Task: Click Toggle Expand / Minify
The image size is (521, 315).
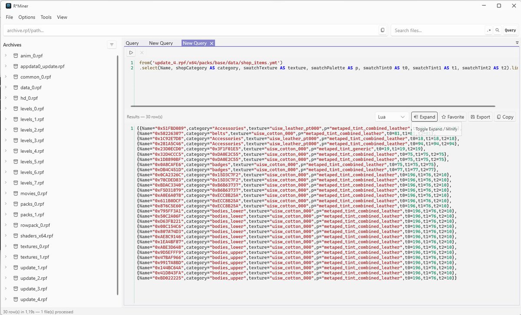Action: pos(436,129)
